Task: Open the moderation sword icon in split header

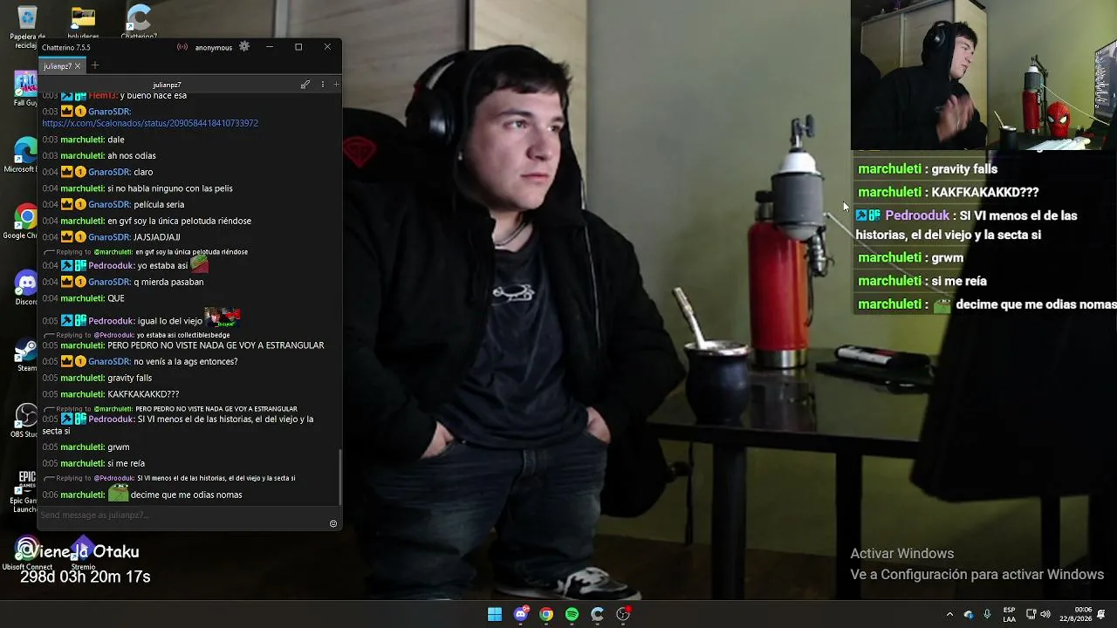Action: (305, 85)
